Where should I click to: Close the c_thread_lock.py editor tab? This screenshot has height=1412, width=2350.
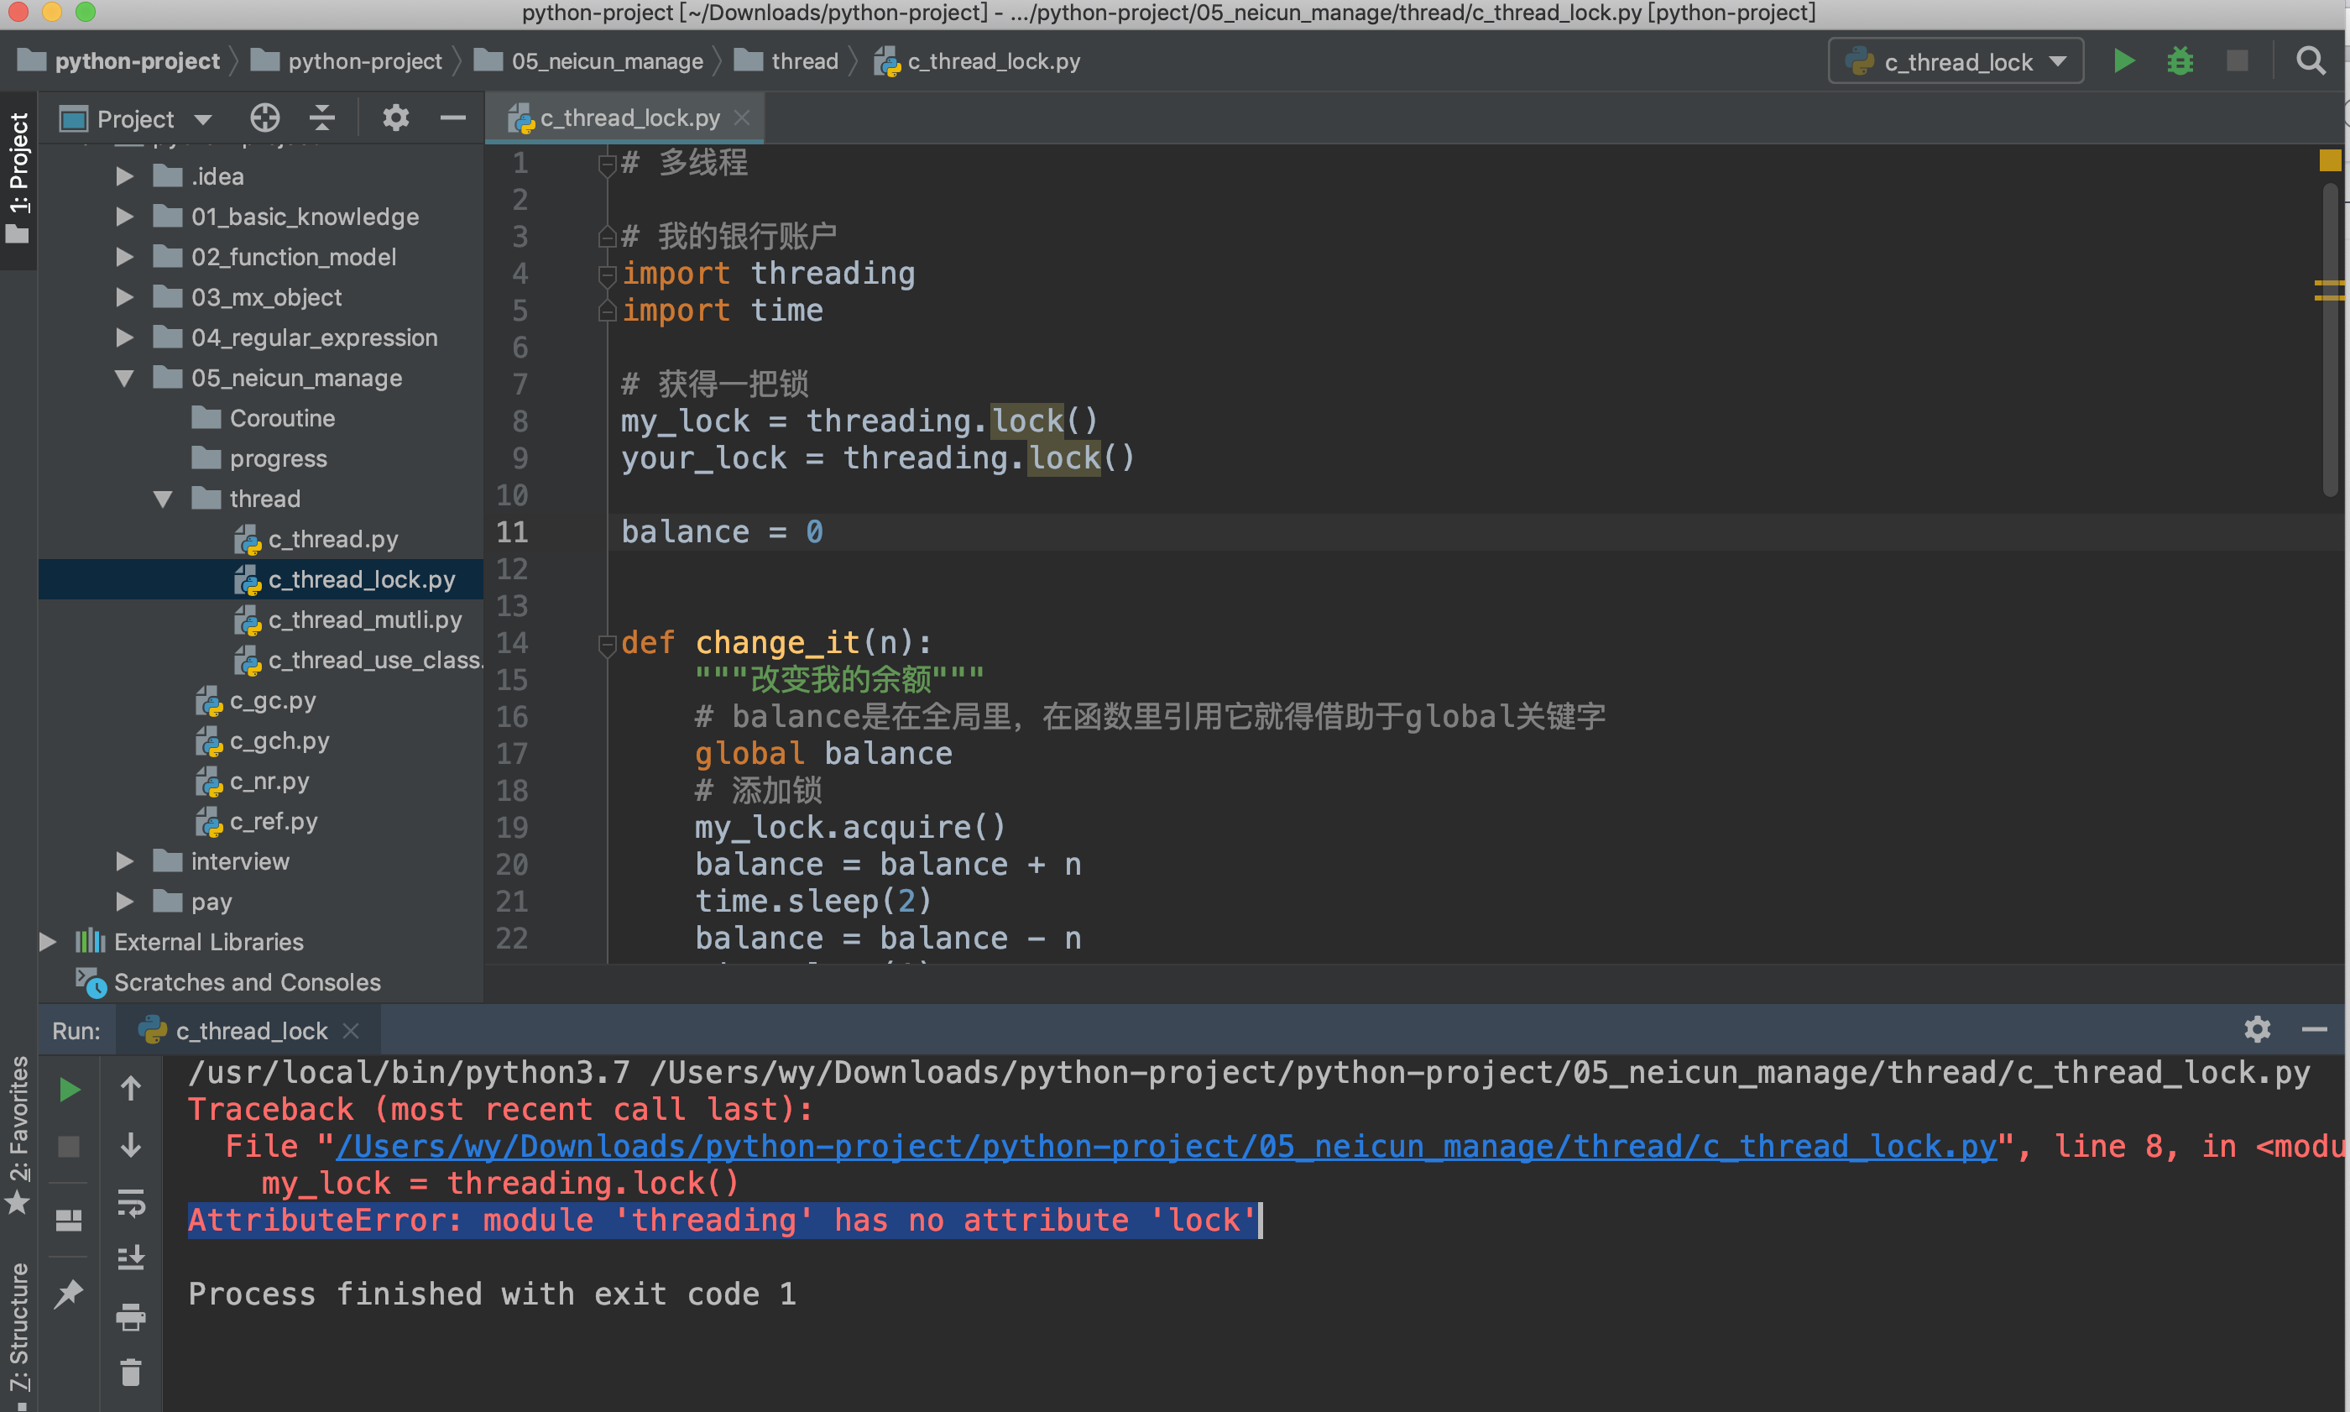click(743, 118)
